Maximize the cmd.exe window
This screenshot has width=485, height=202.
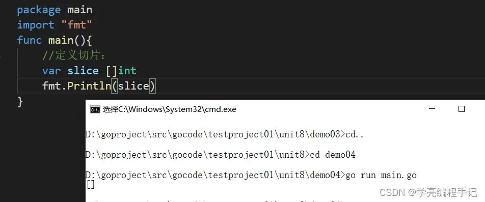462,109
